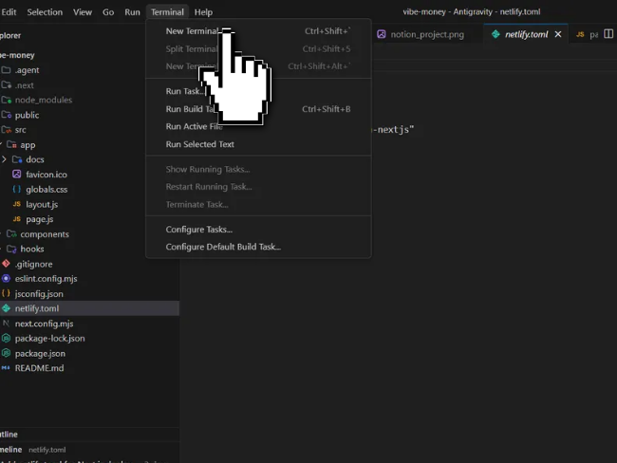The image size is (617, 463).
Task: Open package.json file
Action: pyautogui.click(x=89, y=353)
